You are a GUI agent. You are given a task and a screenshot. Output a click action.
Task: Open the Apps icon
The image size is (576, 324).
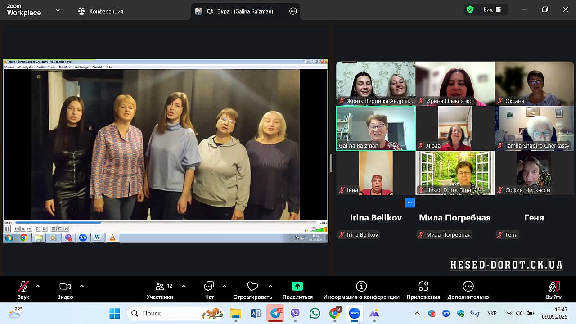[x=423, y=287]
